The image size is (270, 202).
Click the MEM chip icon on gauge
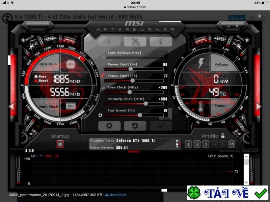click(x=71, y=106)
